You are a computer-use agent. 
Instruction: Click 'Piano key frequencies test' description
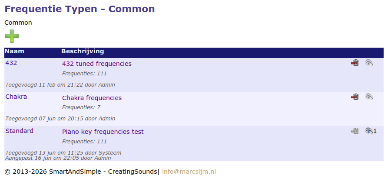point(103,132)
